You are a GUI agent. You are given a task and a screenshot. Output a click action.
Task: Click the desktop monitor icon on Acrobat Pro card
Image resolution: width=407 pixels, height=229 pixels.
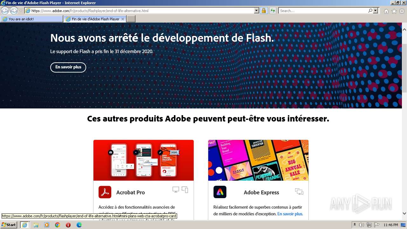point(176,190)
